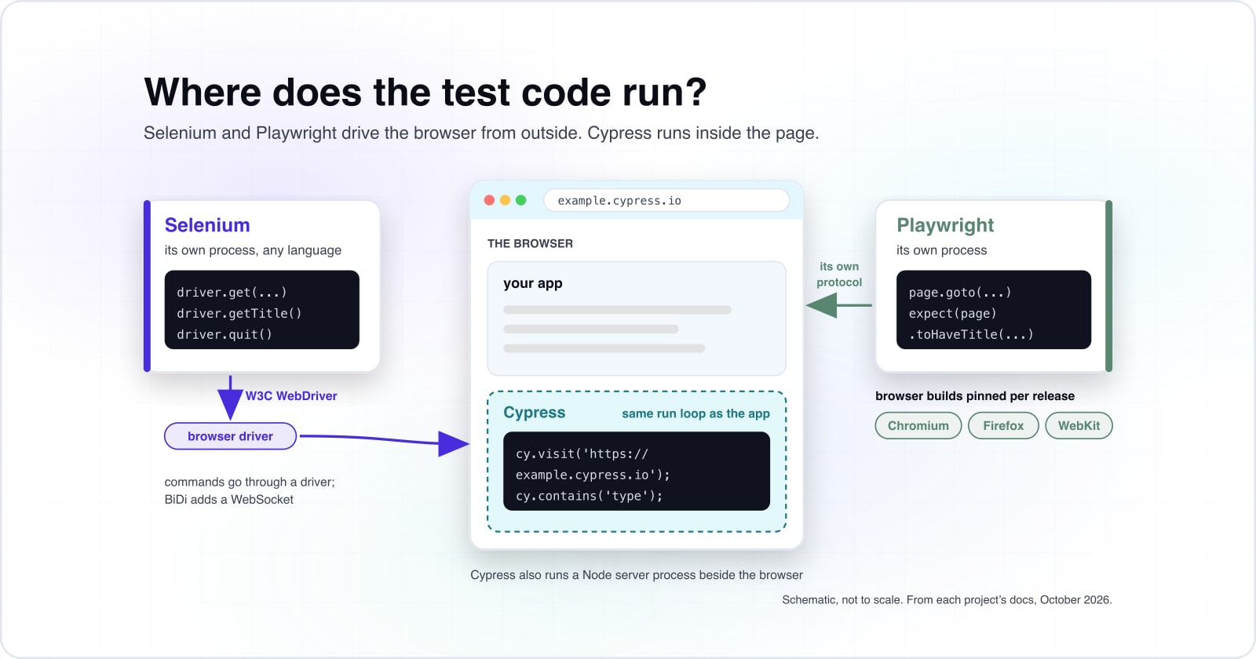Select the Firefox pill
Viewport: 1256px width, 659px height.
[1003, 425]
